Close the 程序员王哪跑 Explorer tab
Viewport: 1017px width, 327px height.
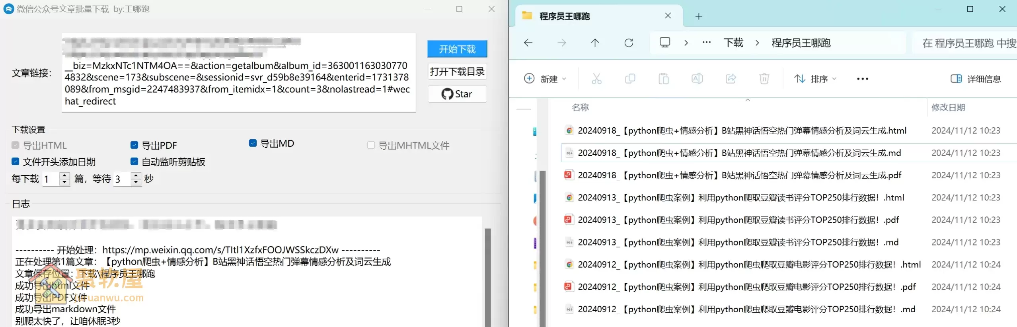coord(668,16)
